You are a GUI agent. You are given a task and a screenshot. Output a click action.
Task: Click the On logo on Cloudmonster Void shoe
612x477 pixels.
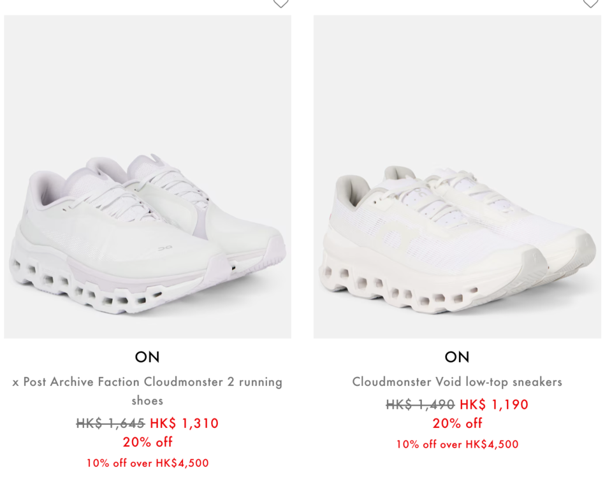(394, 235)
